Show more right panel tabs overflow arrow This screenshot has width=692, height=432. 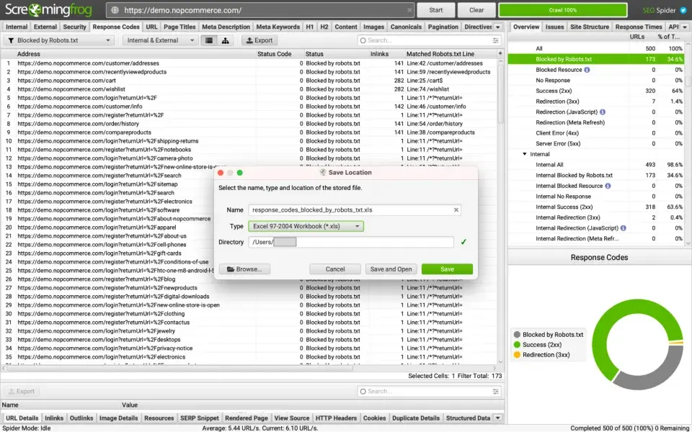[685, 27]
